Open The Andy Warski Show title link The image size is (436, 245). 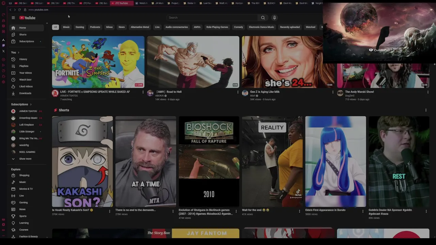[x=359, y=92]
